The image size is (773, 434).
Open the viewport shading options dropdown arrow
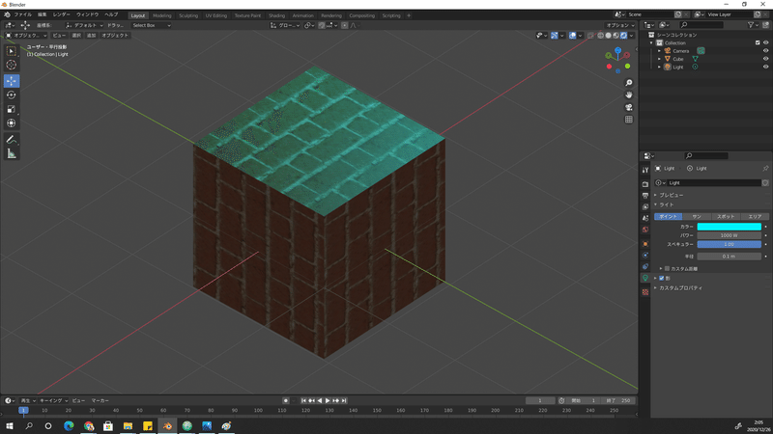(632, 36)
